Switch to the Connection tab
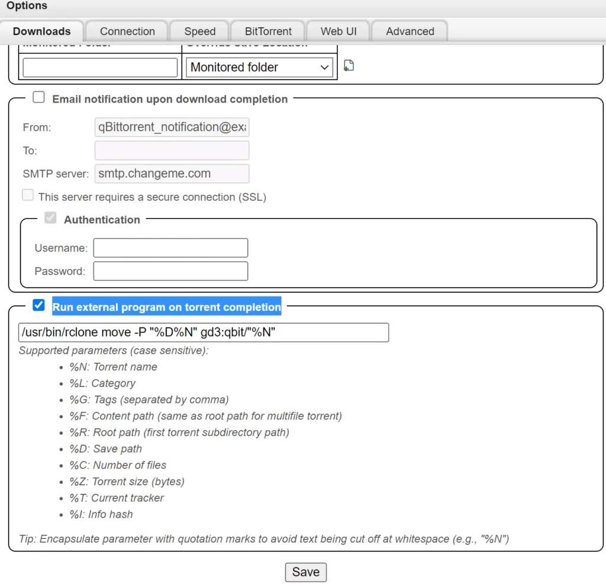Screen dimensions: 606x584 (127, 31)
